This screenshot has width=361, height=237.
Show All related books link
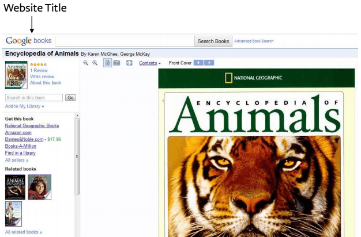pyautogui.click(x=24, y=232)
